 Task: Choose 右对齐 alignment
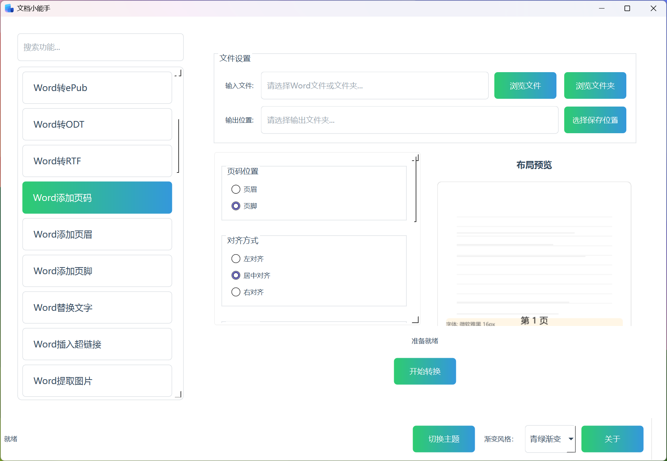[x=236, y=292]
